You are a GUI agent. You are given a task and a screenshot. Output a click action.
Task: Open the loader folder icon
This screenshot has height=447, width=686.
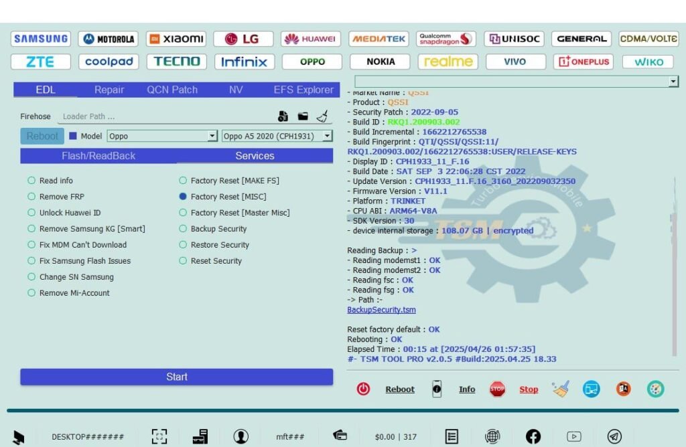303,116
